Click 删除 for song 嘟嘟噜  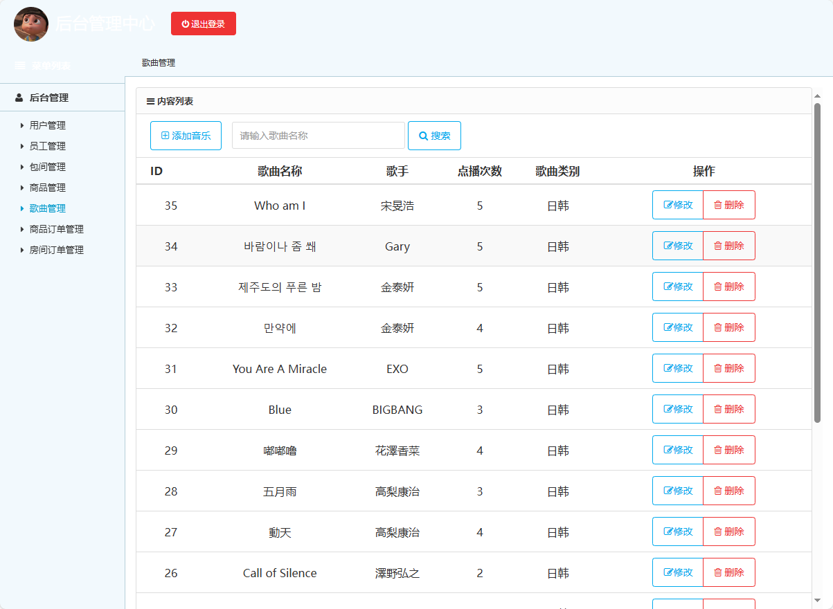pyautogui.click(x=729, y=450)
